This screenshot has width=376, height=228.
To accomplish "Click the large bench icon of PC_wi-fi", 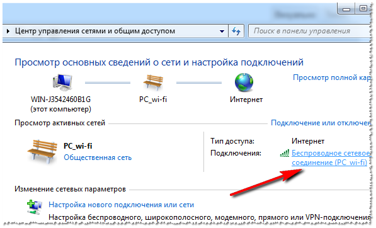I will (x=42, y=152).
